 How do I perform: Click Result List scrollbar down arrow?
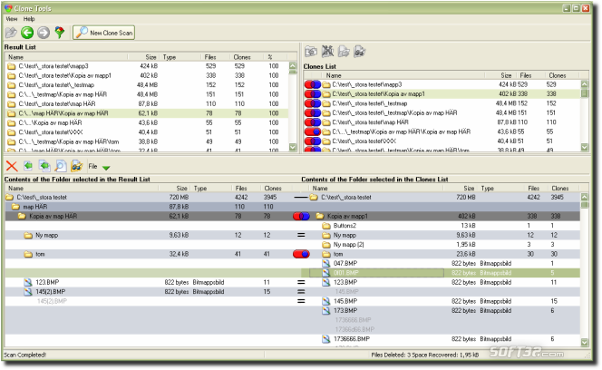point(293,148)
